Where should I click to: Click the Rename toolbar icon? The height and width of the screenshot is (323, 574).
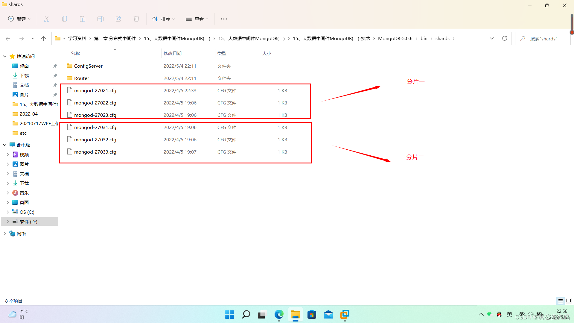point(101,19)
